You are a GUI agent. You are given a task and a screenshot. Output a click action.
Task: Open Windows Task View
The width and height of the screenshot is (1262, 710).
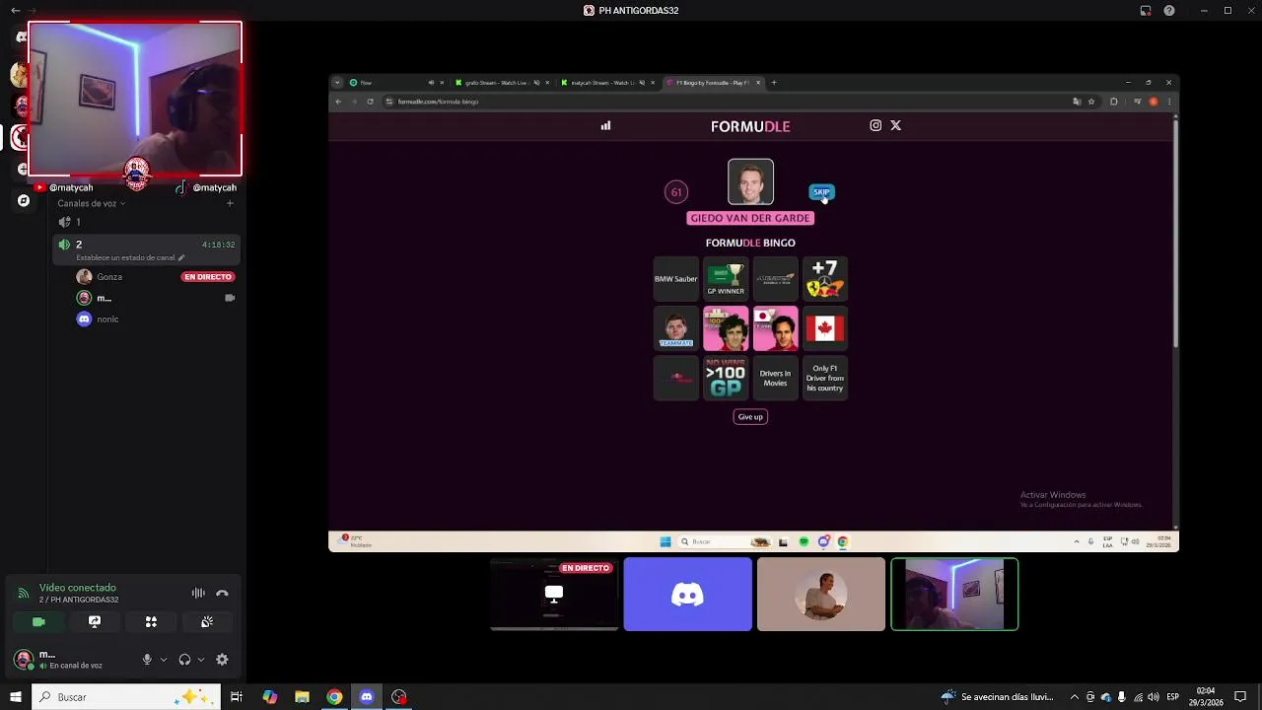click(x=237, y=697)
